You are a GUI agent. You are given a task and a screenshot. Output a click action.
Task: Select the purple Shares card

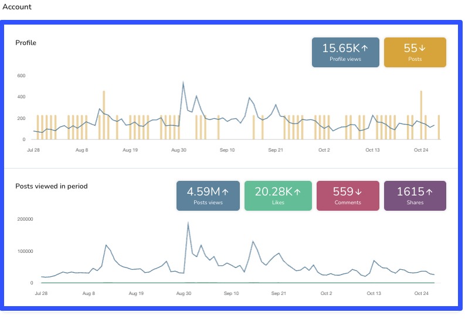pos(415,195)
